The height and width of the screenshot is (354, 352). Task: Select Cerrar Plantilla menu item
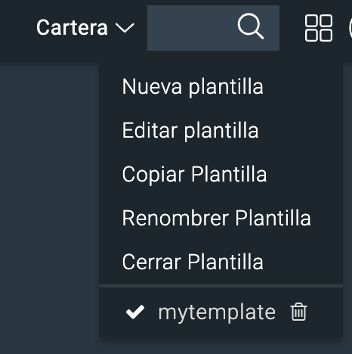(193, 262)
